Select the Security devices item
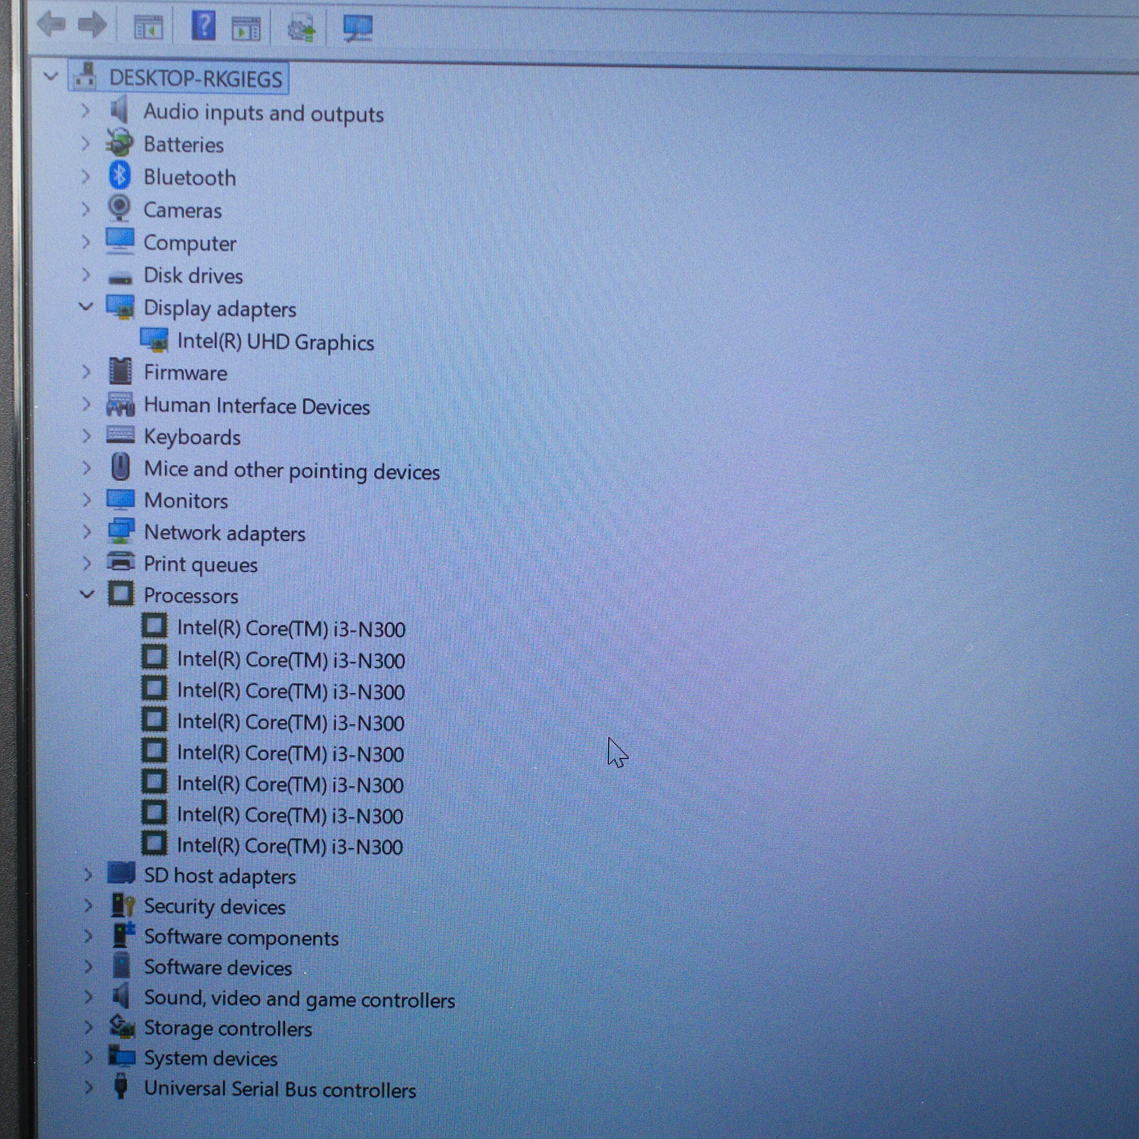The image size is (1139, 1139). [x=214, y=907]
